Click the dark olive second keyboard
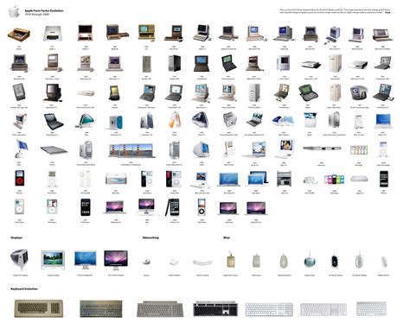This screenshot has width=410, height=329. [101, 308]
